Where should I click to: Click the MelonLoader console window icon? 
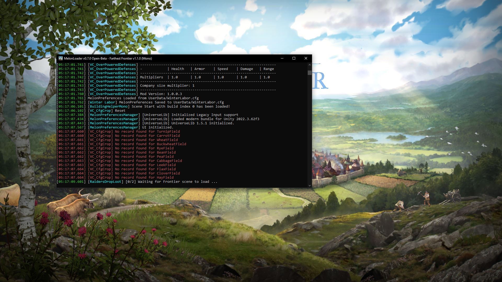[x=61, y=58]
